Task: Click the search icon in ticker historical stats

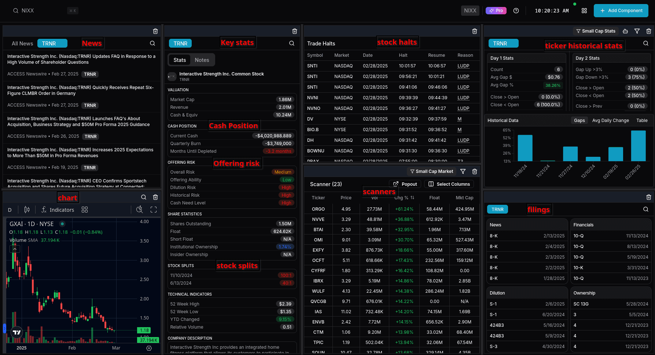Action: click(x=646, y=43)
